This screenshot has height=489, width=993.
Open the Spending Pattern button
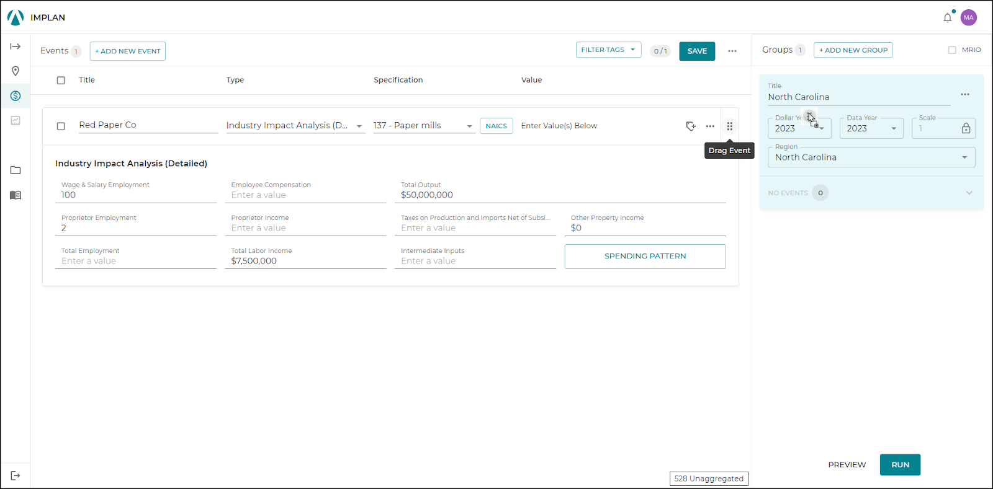pos(645,256)
